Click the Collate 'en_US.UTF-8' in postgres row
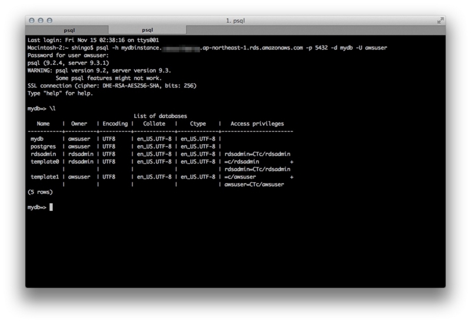The image size is (471, 323). click(x=154, y=146)
